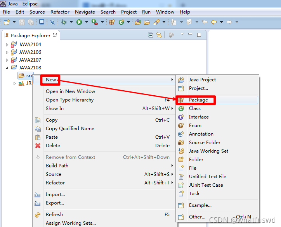Click the New Java Package toolbar icon
The width and height of the screenshot is (281, 227).
112,22
